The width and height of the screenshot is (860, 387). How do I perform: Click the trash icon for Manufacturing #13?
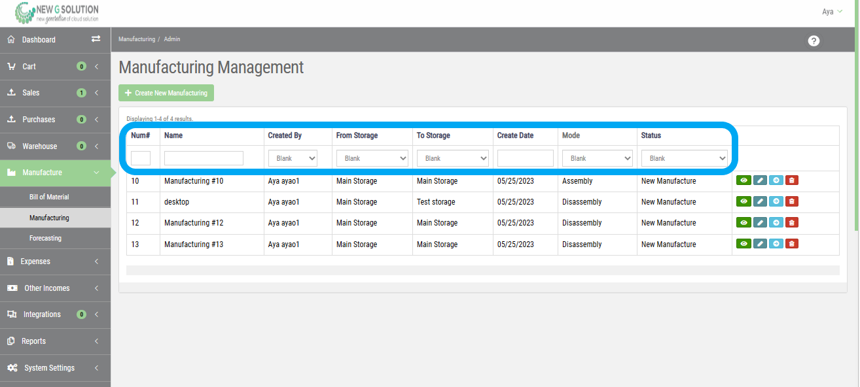click(791, 244)
